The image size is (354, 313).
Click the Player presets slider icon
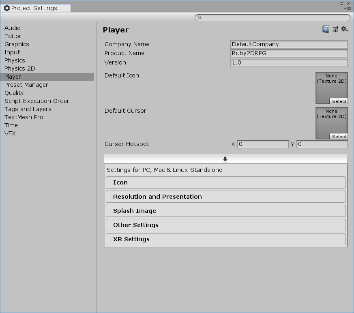tap(335, 29)
